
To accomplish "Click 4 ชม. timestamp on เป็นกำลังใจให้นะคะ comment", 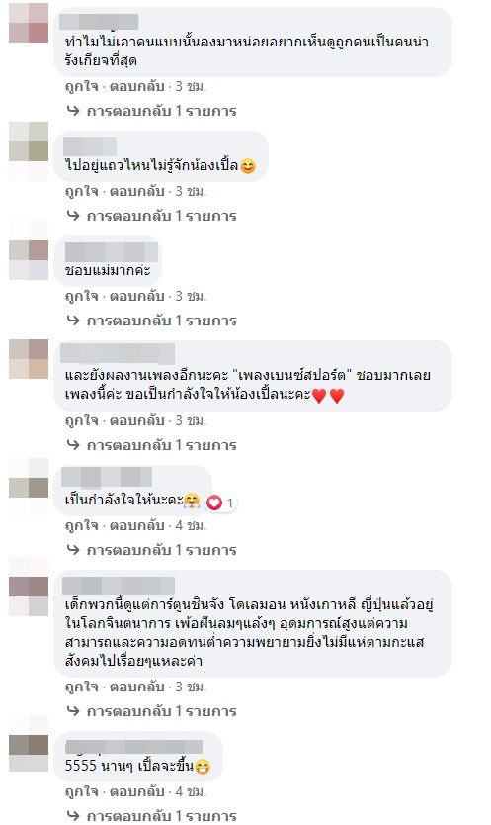I will coord(191,525).
